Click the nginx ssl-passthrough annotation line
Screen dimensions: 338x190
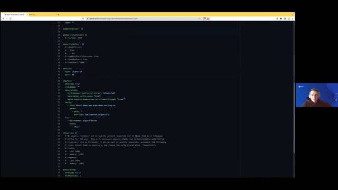[x=95, y=99]
